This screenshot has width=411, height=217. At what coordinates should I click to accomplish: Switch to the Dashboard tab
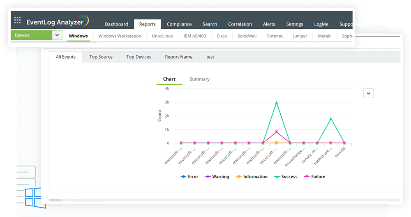click(x=116, y=24)
